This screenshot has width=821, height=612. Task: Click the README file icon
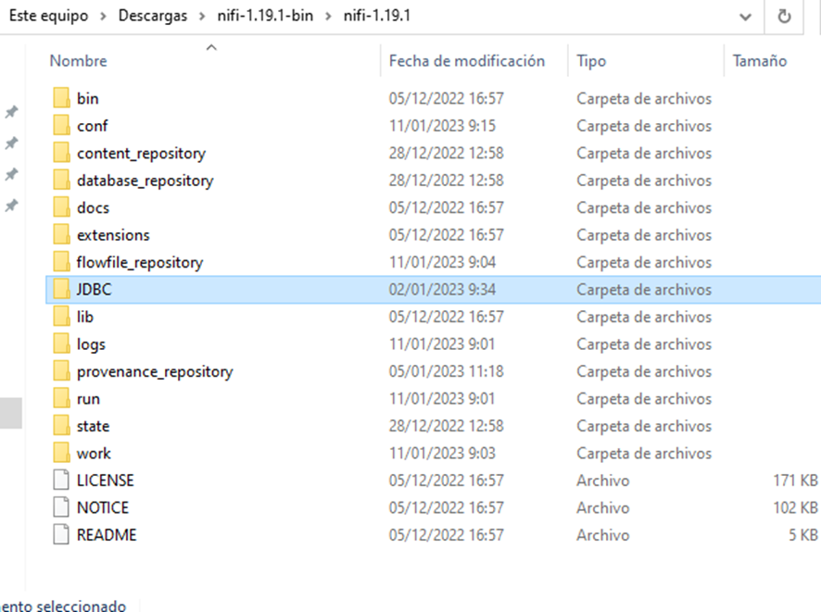(61, 534)
